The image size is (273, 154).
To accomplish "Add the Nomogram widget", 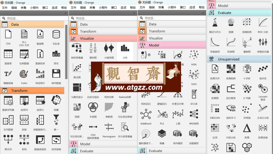I will (109, 127).
